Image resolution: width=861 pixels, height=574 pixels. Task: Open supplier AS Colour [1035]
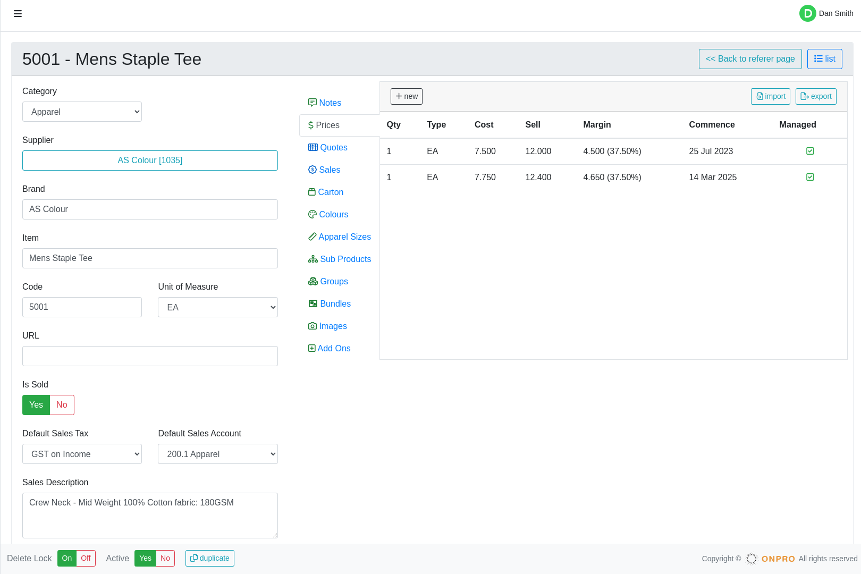(150, 161)
